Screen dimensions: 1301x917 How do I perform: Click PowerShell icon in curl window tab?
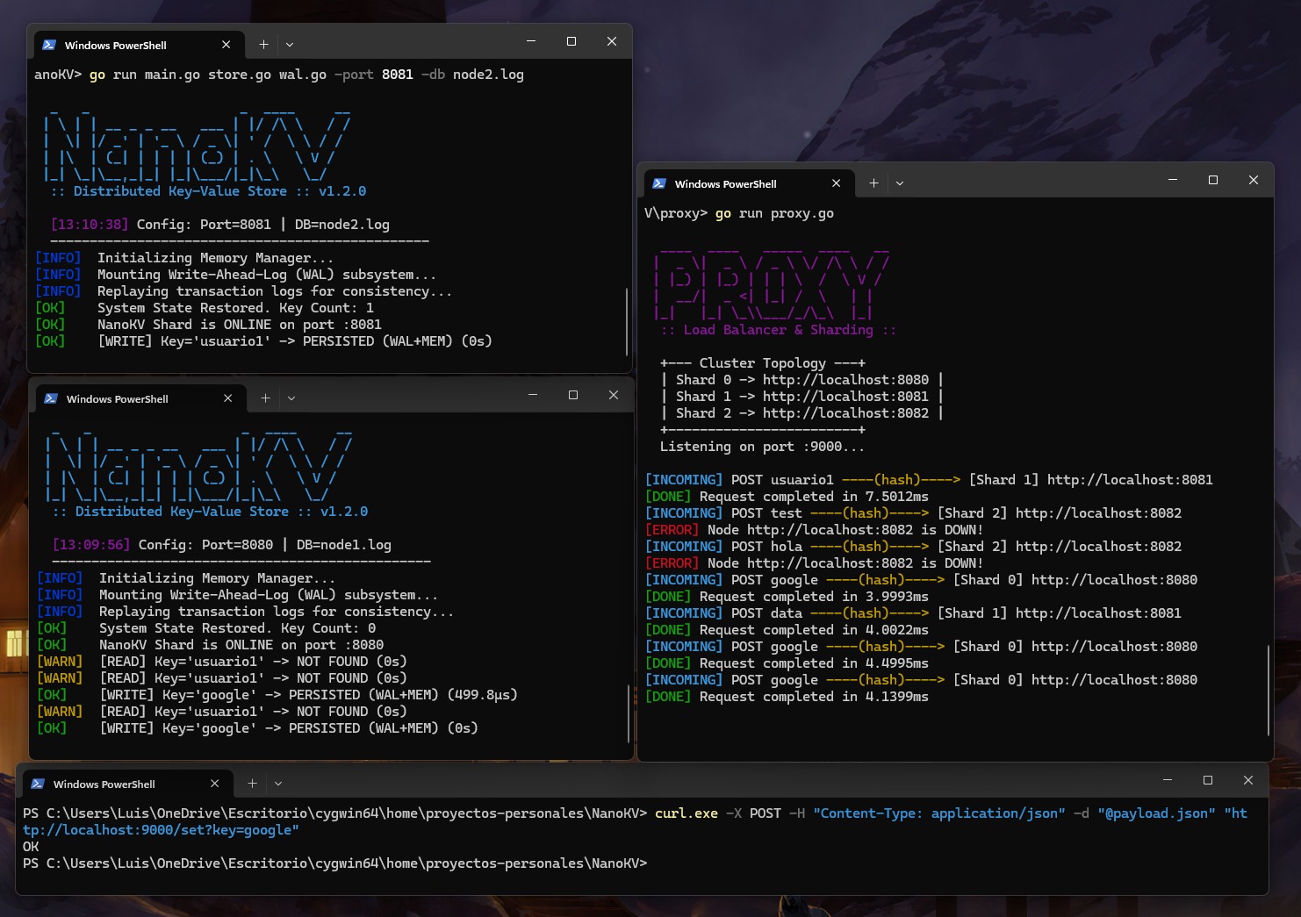(x=38, y=784)
